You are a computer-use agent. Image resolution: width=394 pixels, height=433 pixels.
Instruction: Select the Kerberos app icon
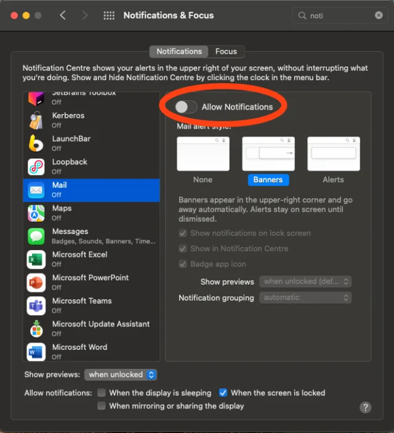pyautogui.click(x=36, y=120)
